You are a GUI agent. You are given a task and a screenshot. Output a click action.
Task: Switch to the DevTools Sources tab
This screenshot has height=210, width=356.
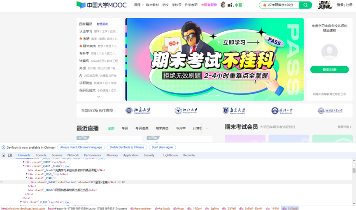coord(57,155)
